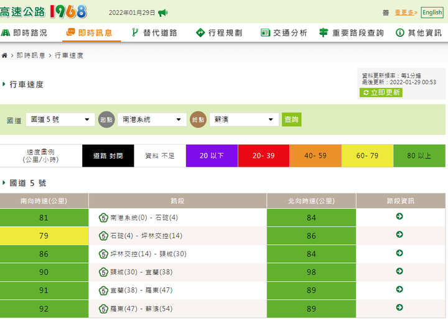Open 交通分析 menu item
448x319 pixels.
click(284, 33)
